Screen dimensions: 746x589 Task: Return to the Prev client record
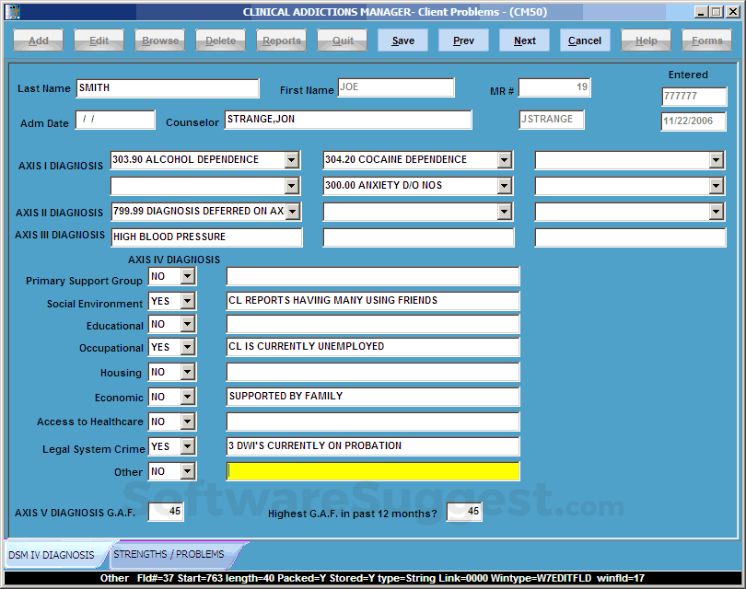463,40
